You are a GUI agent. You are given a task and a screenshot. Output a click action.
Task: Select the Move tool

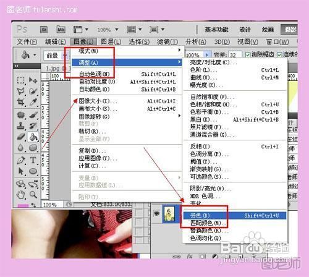point(33,80)
